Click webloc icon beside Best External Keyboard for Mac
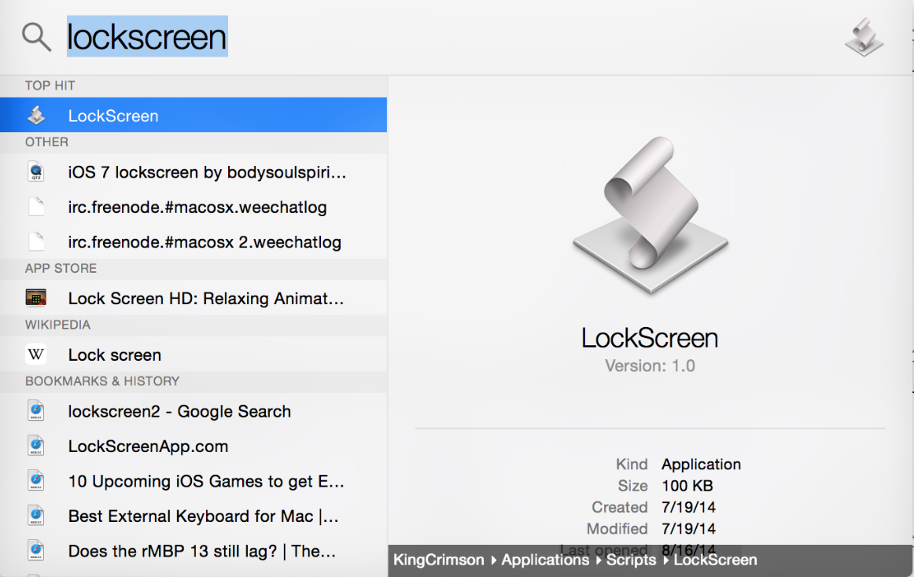The image size is (914, 577). coord(36,516)
